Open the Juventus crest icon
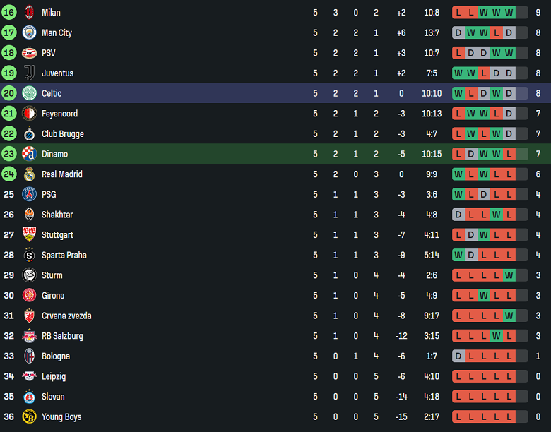The width and height of the screenshot is (551, 432). [29, 73]
